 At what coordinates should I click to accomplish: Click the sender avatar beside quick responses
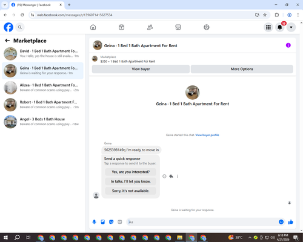click(96, 195)
